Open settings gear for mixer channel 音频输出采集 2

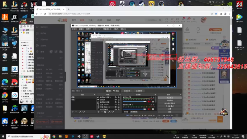point(153,109)
